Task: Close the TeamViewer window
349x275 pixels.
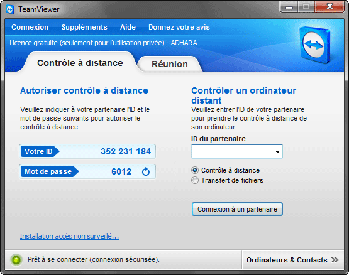Action: pos(330,7)
